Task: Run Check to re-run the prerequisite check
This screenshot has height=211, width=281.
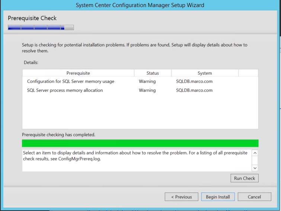Action: (x=245, y=178)
